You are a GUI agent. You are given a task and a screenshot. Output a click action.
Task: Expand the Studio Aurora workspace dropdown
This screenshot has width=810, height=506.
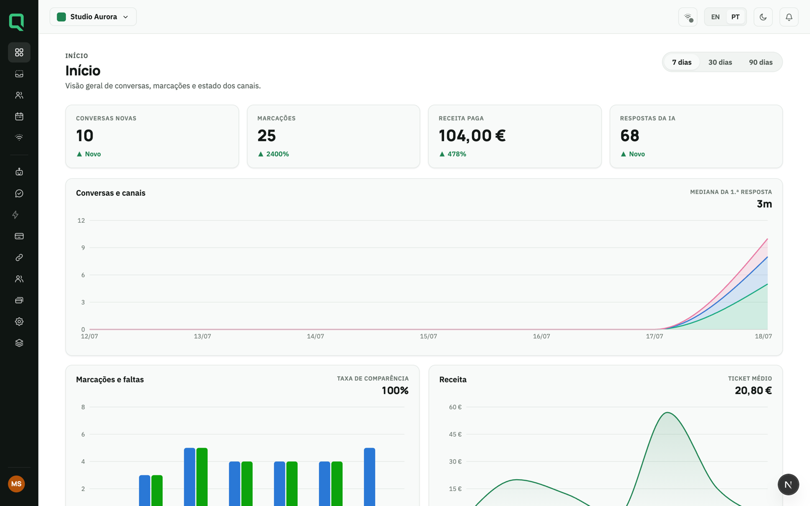(93, 17)
